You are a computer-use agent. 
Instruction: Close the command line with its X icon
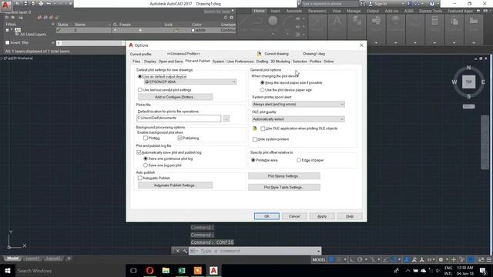pyautogui.click(x=177, y=251)
